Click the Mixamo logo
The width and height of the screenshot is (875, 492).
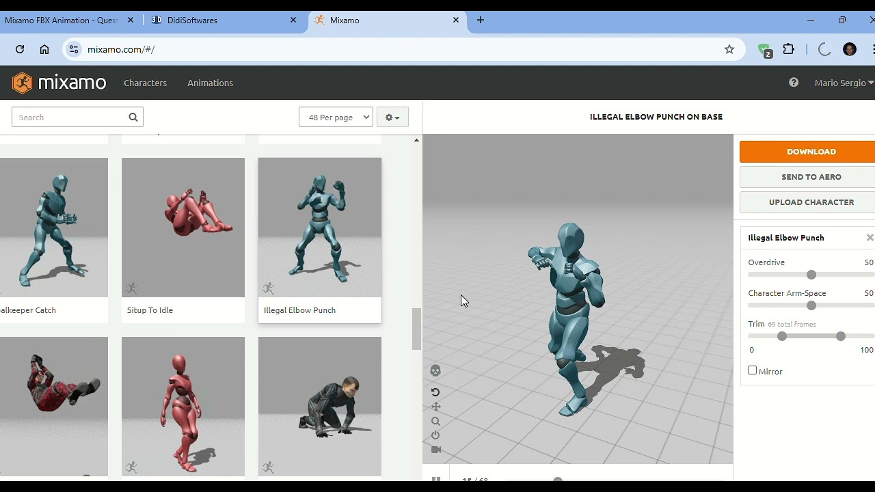pos(59,83)
